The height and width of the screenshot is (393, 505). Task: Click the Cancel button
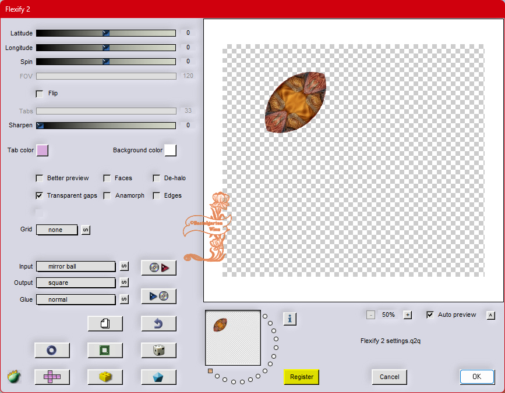click(x=389, y=377)
